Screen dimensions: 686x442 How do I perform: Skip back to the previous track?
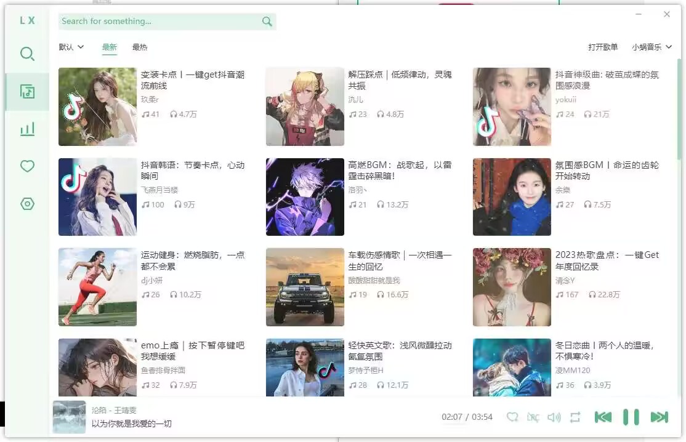point(603,417)
